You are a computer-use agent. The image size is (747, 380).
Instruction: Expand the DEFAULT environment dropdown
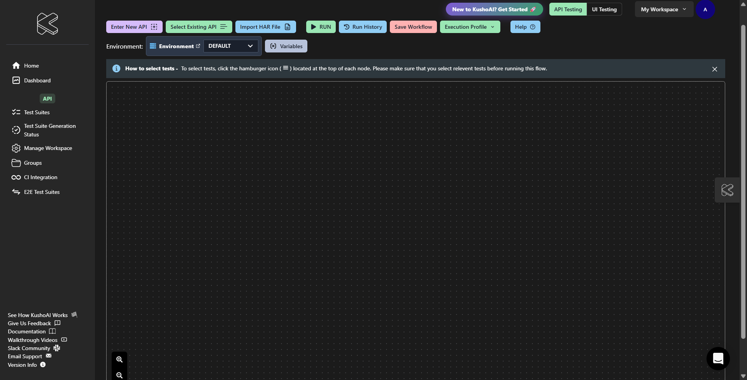click(230, 46)
